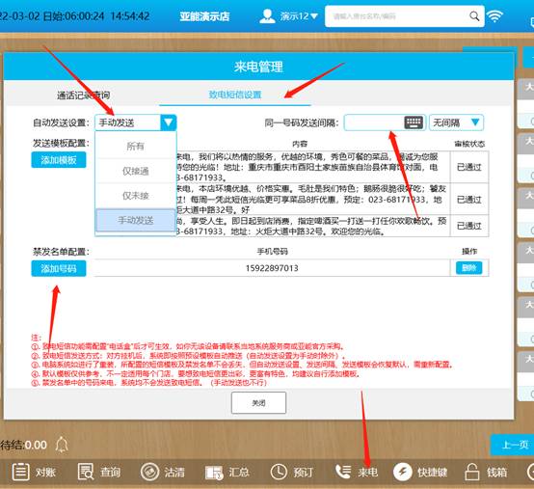The image size is (534, 489).
Task: Click the 添加模板 button
Action: (x=59, y=160)
